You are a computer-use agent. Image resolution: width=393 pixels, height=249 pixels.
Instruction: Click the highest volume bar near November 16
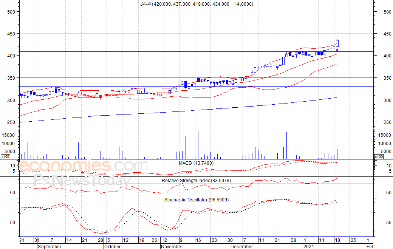[198, 145]
